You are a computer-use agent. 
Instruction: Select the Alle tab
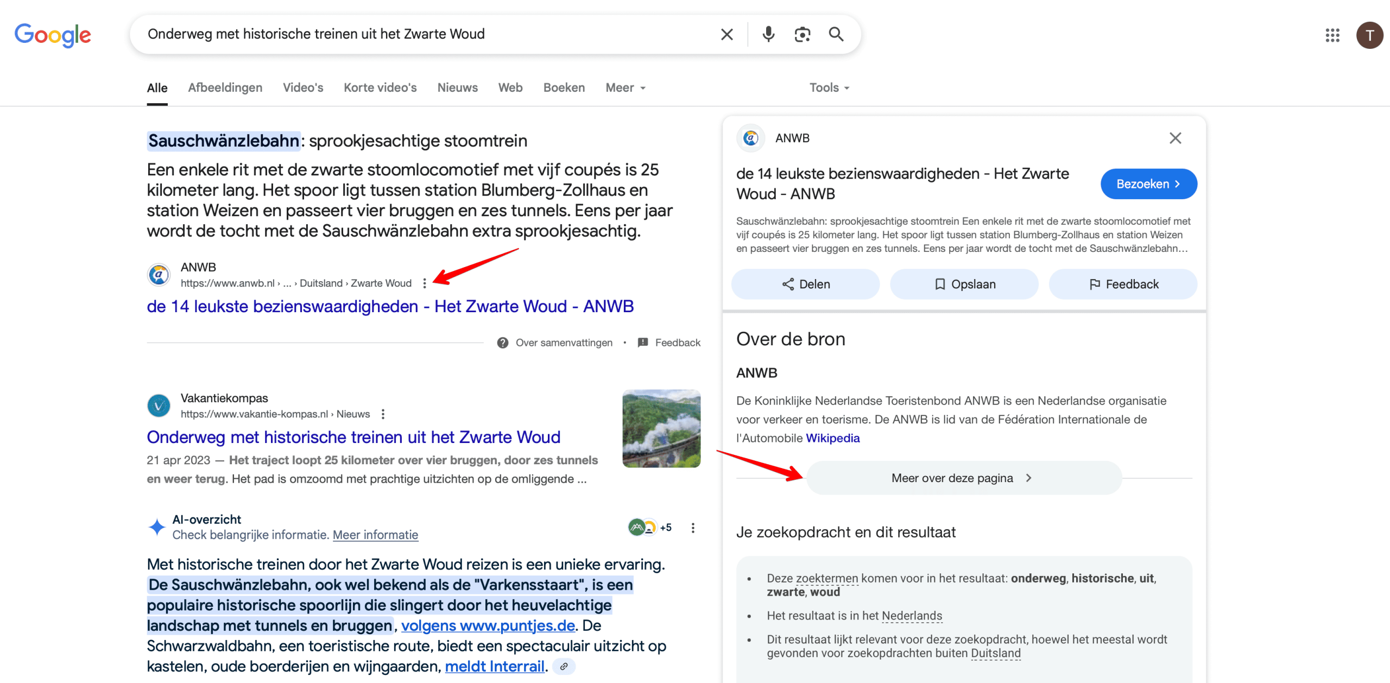(157, 87)
